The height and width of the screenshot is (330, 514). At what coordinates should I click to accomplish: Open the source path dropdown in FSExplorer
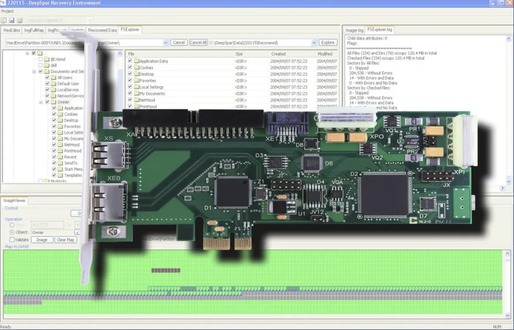coord(166,42)
